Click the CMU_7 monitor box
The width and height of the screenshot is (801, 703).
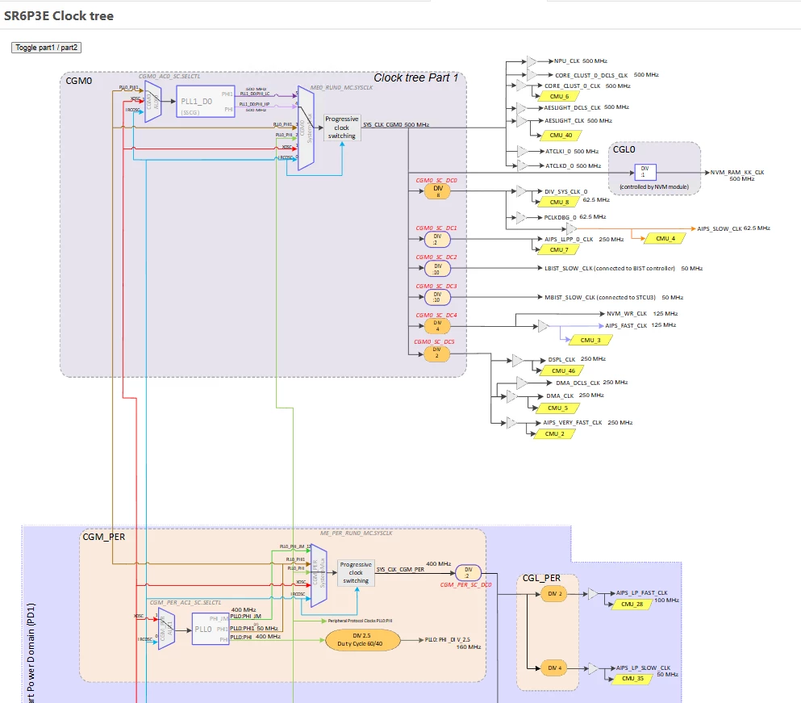click(x=560, y=249)
